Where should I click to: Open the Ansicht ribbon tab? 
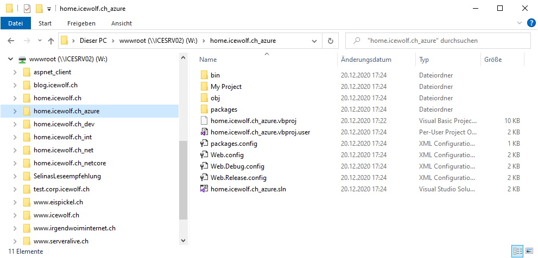122,23
